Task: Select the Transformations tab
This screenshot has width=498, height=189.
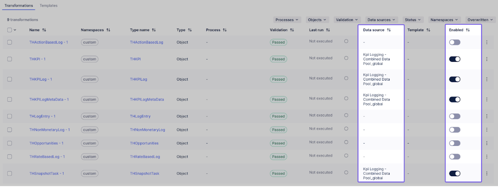Action: point(18,6)
